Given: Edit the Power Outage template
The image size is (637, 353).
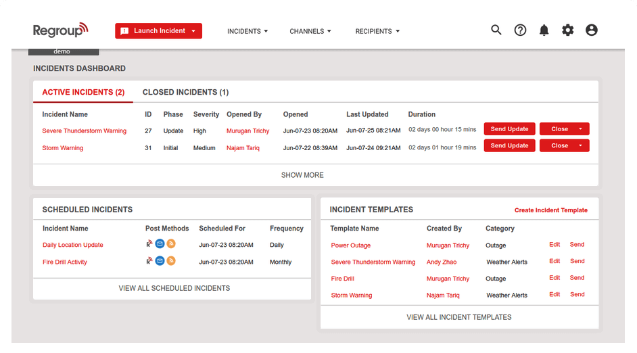Looking at the screenshot, I should (x=555, y=245).
